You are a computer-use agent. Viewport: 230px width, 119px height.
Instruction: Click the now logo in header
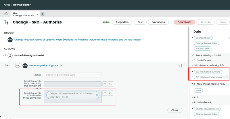[7, 5]
